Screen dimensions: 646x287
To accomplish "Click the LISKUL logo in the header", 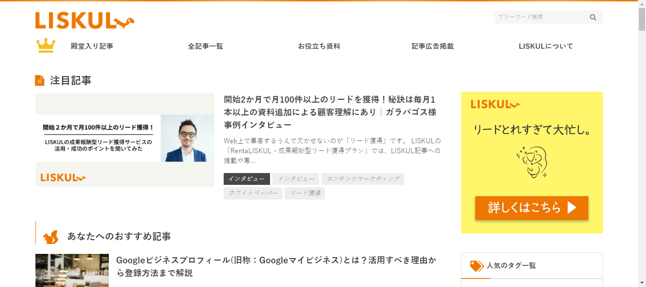I will coord(85,20).
